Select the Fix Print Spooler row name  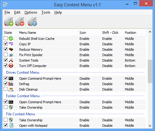click(x=31, y=55)
